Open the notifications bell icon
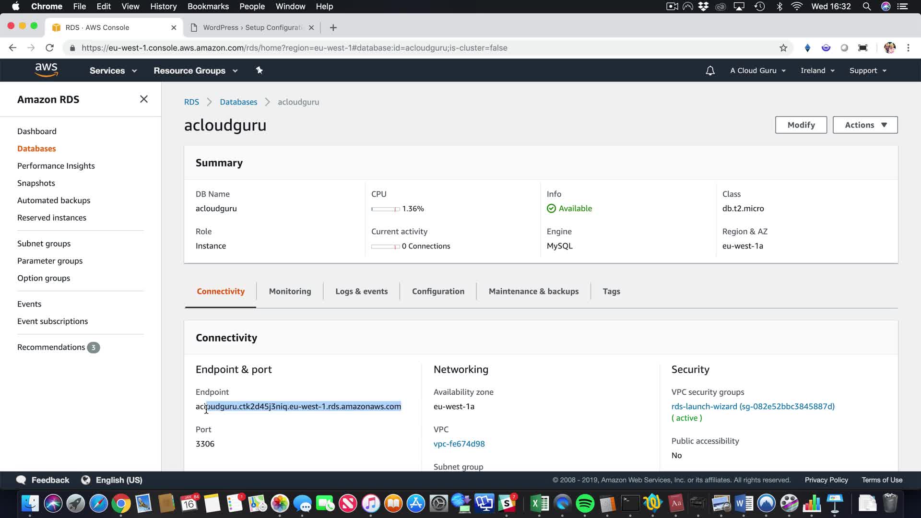Image resolution: width=921 pixels, height=518 pixels. click(x=710, y=71)
